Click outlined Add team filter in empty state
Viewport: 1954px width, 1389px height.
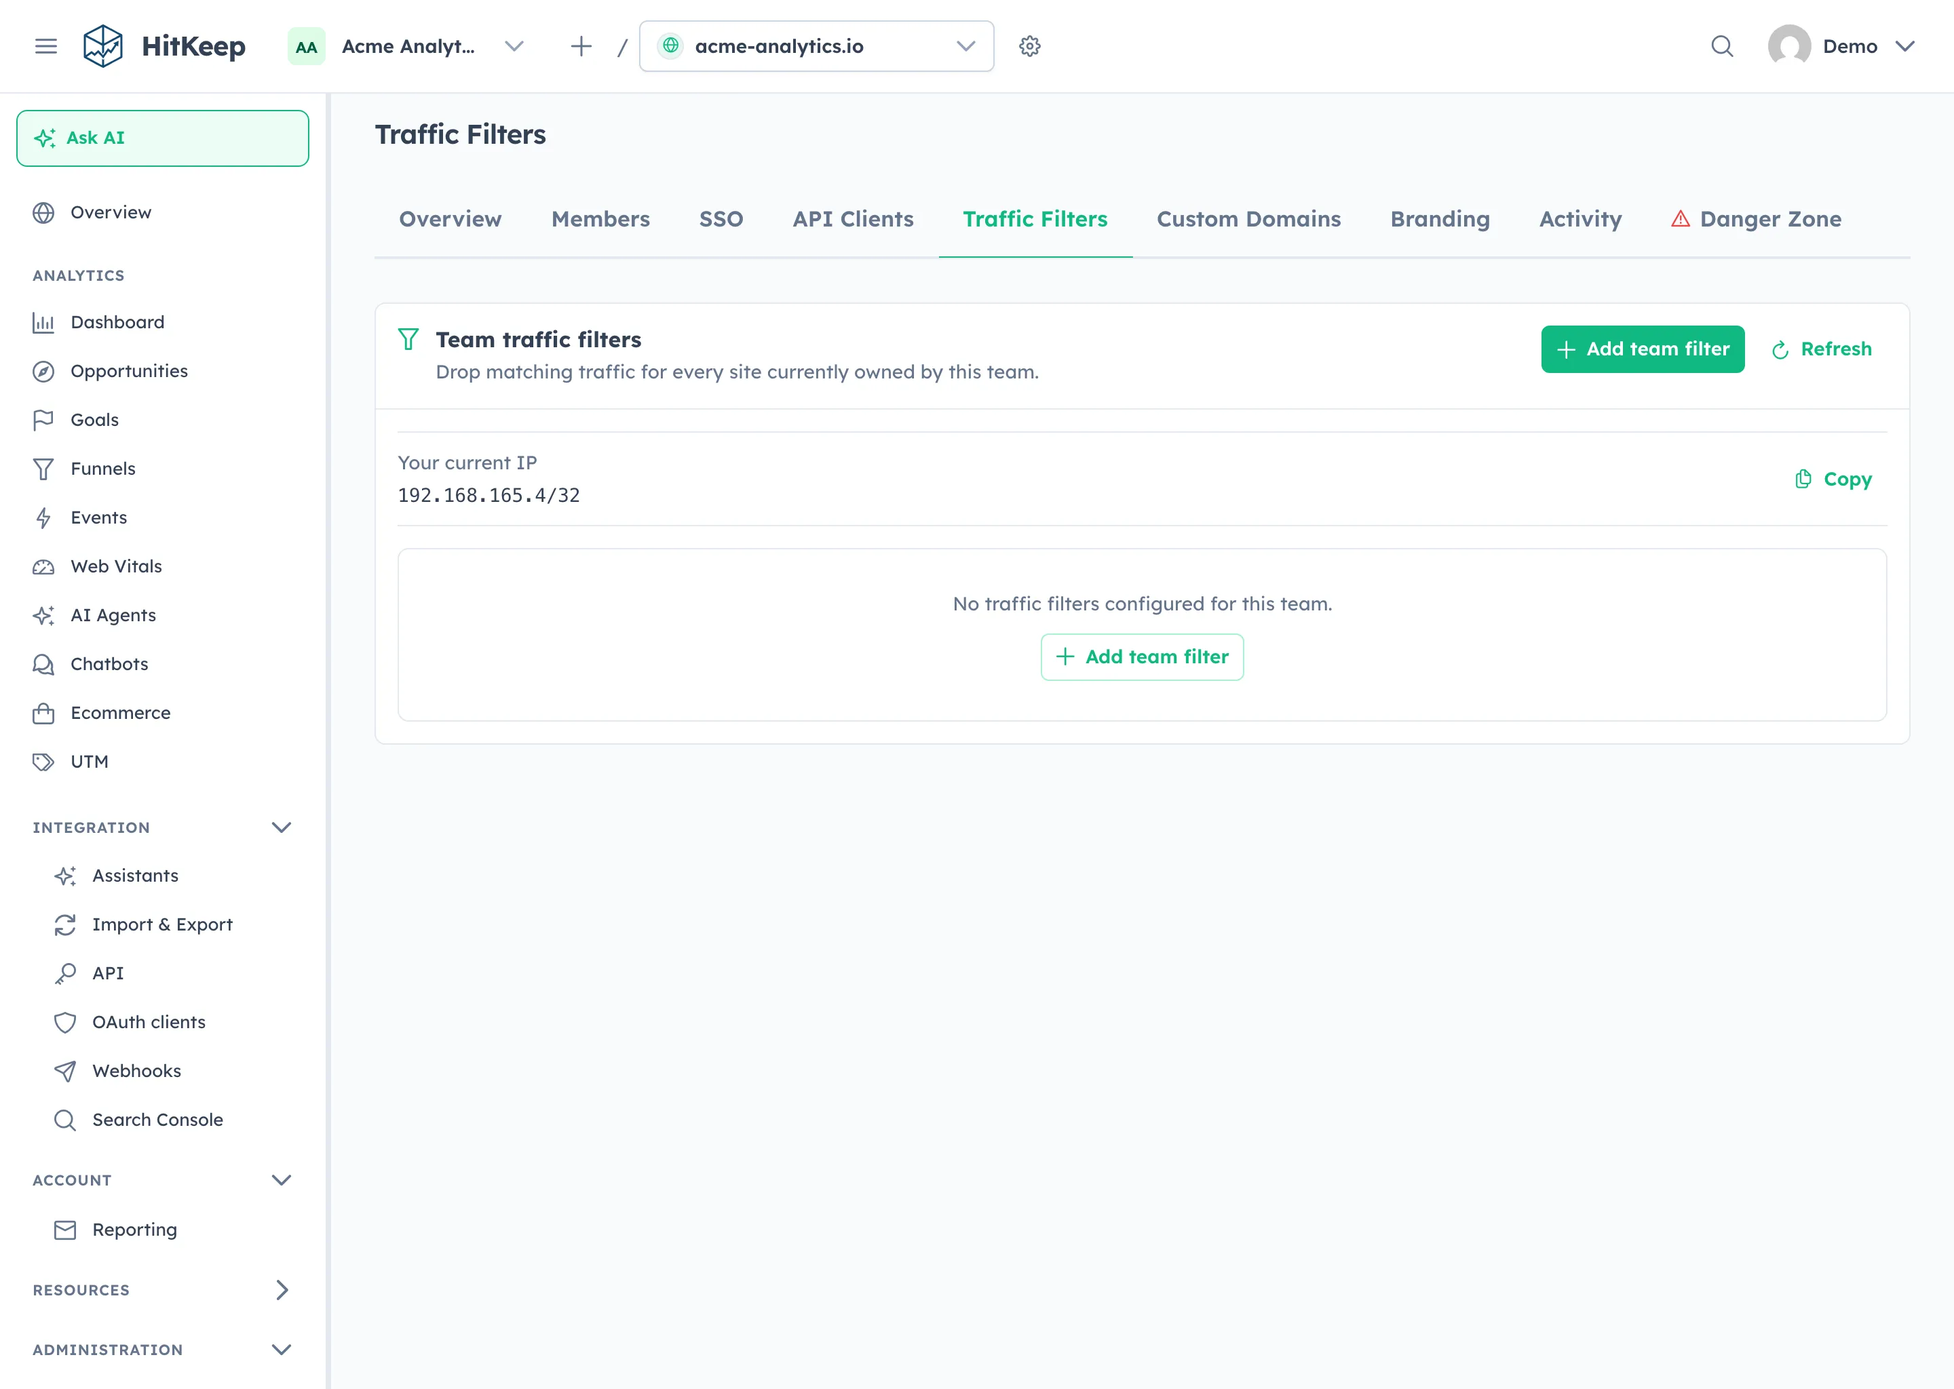click(1142, 657)
